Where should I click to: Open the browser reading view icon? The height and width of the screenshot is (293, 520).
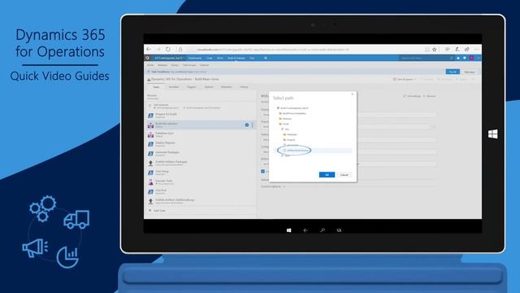tap(427, 50)
